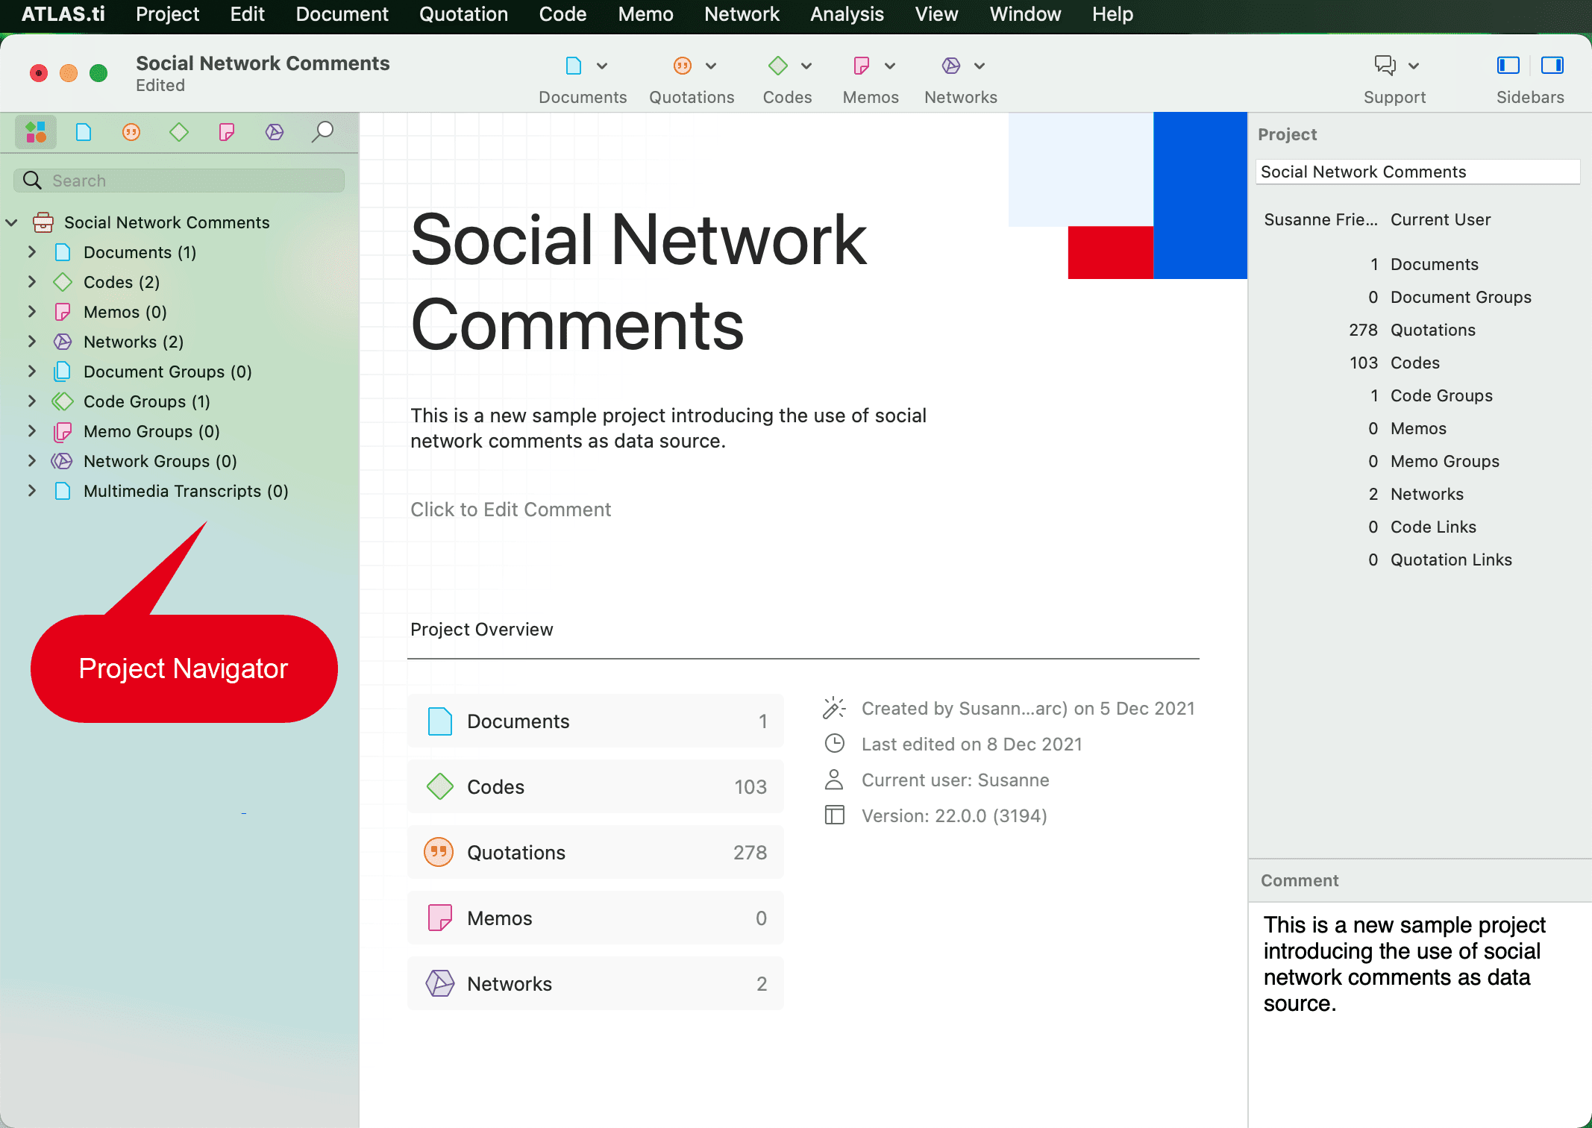Open the Window menu
Screen dimensions: 1592x1128
click(1025, 14)
